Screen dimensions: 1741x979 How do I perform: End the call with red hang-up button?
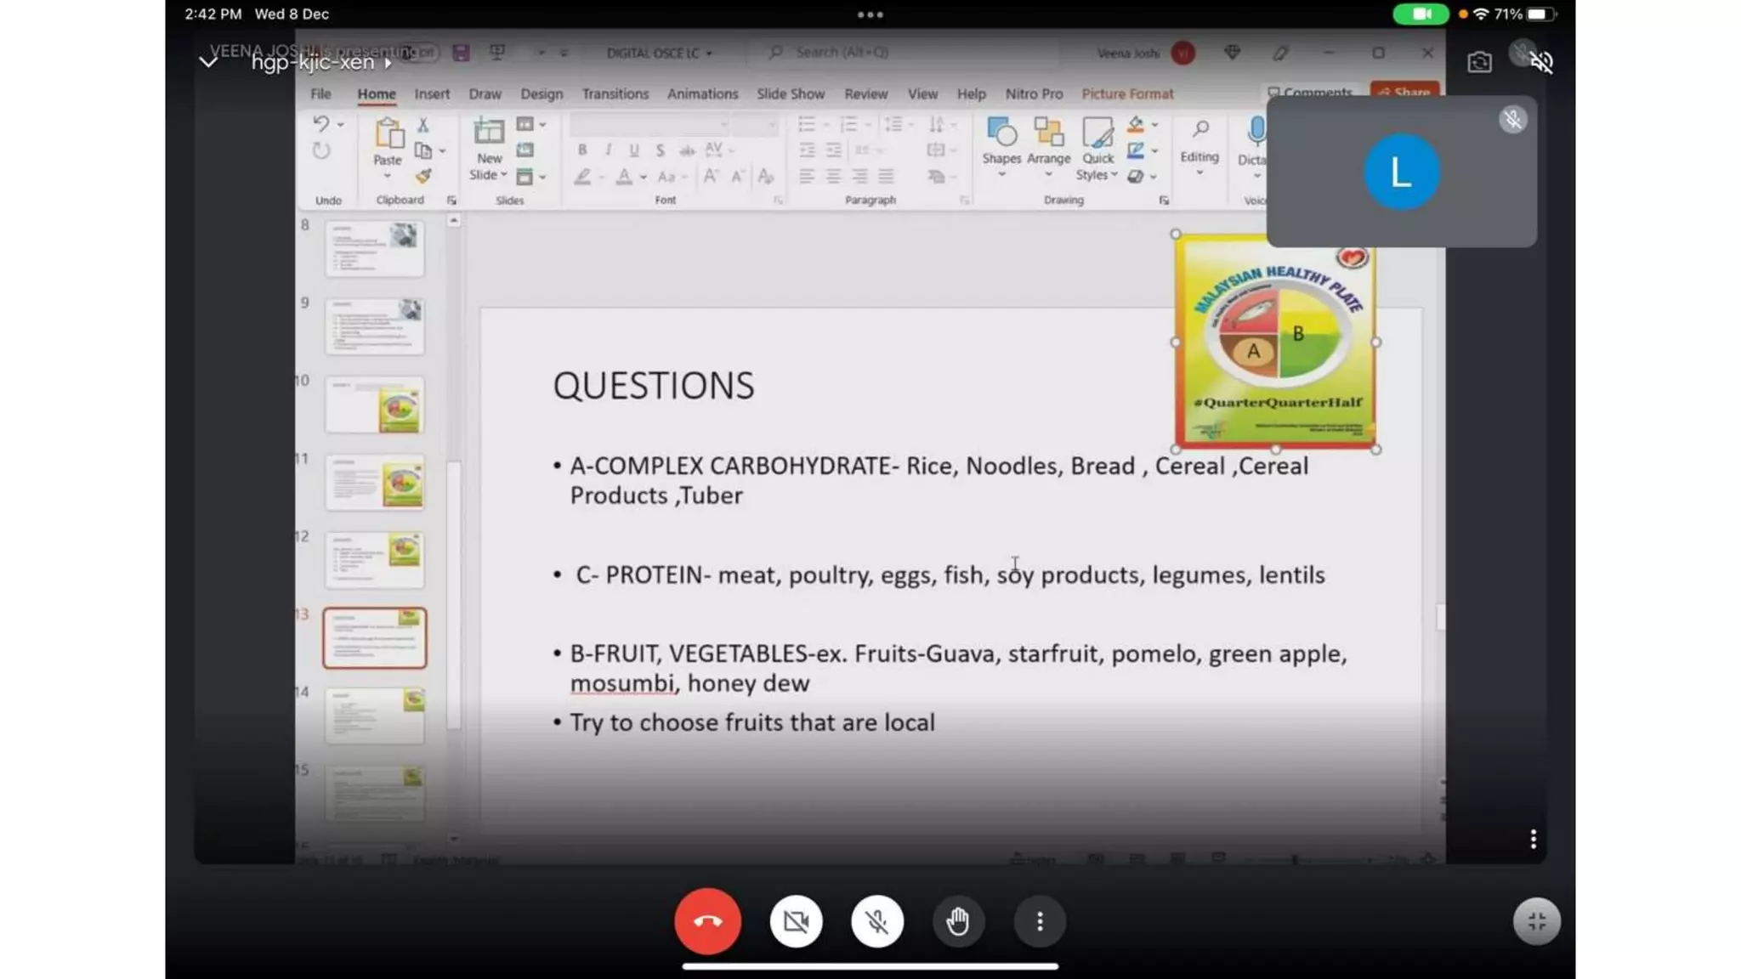(x=707, y=921)
